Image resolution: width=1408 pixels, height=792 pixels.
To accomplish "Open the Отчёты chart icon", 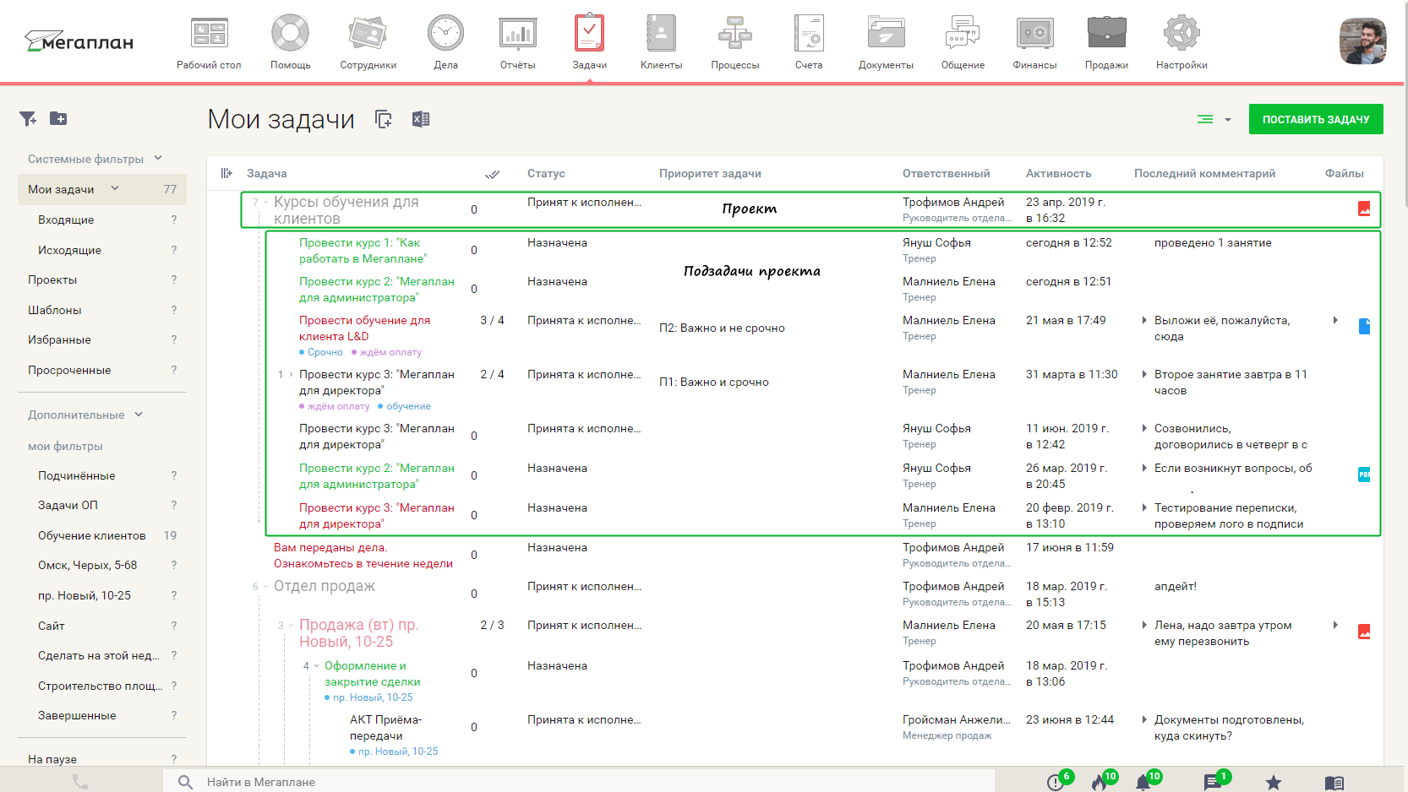I will (517, 34).
